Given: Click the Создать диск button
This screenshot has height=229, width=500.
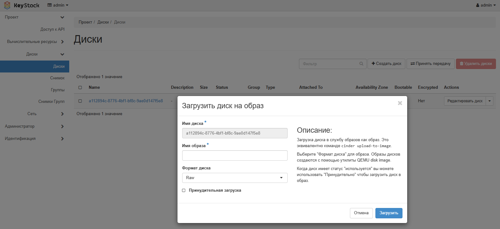Looking at the screenshot, I should (386, 64).
